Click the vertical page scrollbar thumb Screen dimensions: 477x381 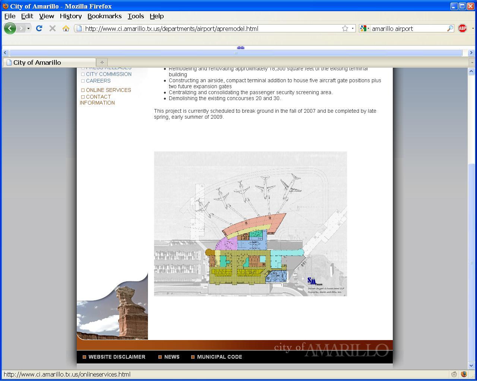pos(471,262)
